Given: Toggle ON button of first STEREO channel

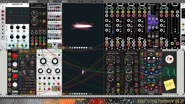Looking at the screenshot, I should 110,29.
